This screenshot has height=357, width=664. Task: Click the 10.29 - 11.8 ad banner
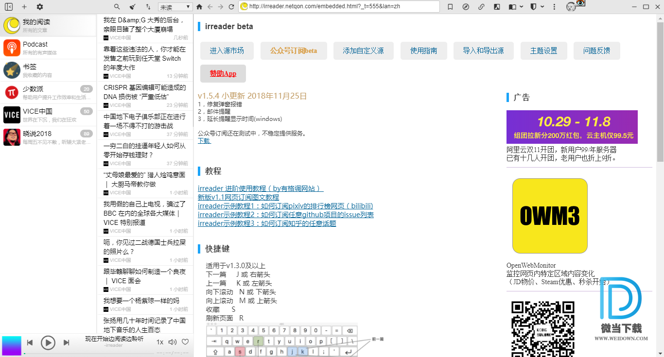click(x=572, y=127)
